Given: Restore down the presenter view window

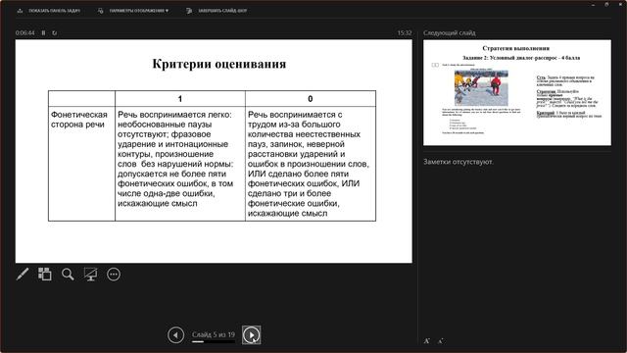Looking at the screenshot, I should point(606,4).
